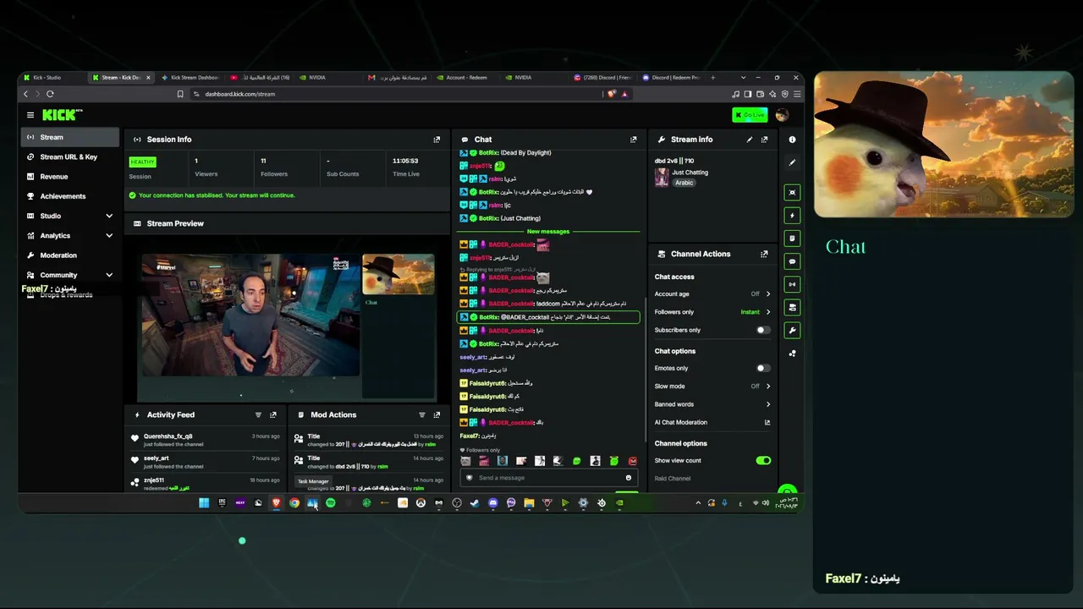Viewport: 1083px width, 609px height.
Task: Click Raid Channel option
Action: tap(673, 479)
